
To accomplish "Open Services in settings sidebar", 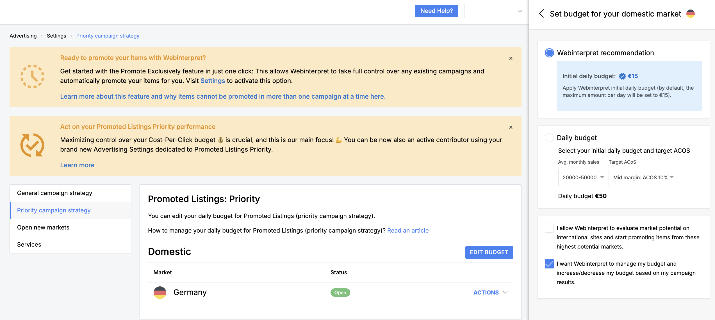I will [70, 245].
